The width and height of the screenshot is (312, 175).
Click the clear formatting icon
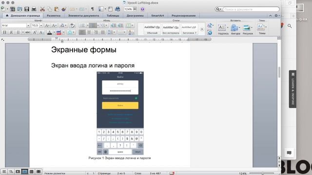(73, 25)
